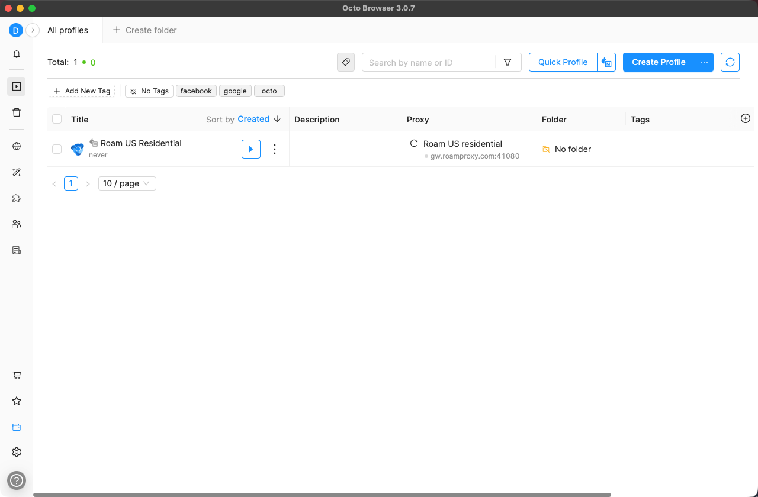
Task: Open the account avatar D
Action: (x=15, y=30)
